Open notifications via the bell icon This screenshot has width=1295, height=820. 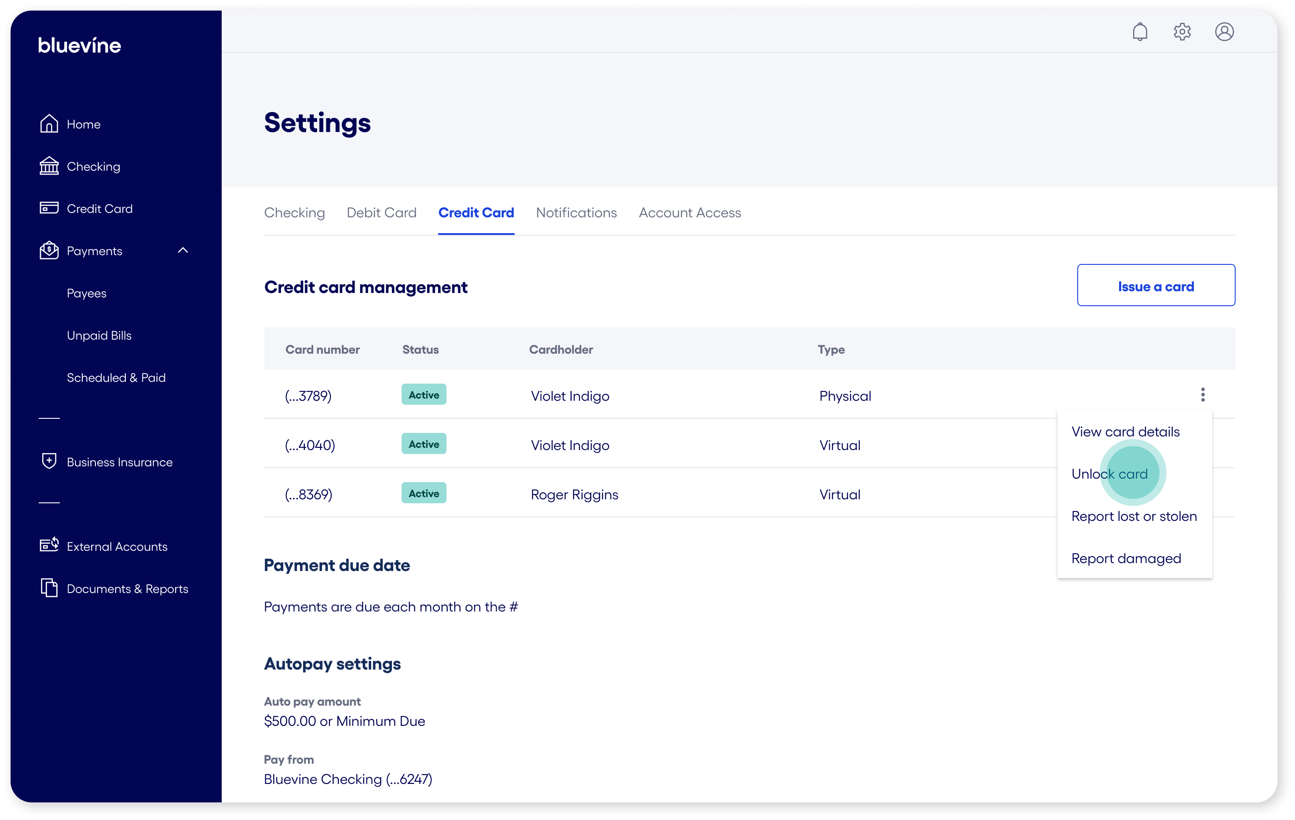tap(1140, 32)
